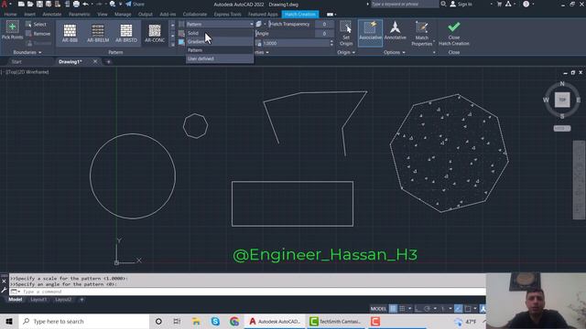Open the Express Tools ribbon tab

(x=228, y=15)
